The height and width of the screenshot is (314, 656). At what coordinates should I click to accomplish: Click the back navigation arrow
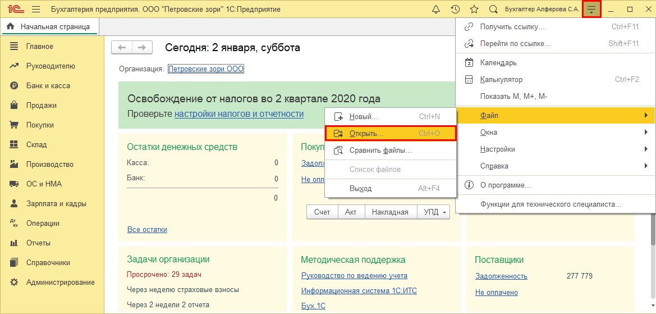tap(122, 48)
